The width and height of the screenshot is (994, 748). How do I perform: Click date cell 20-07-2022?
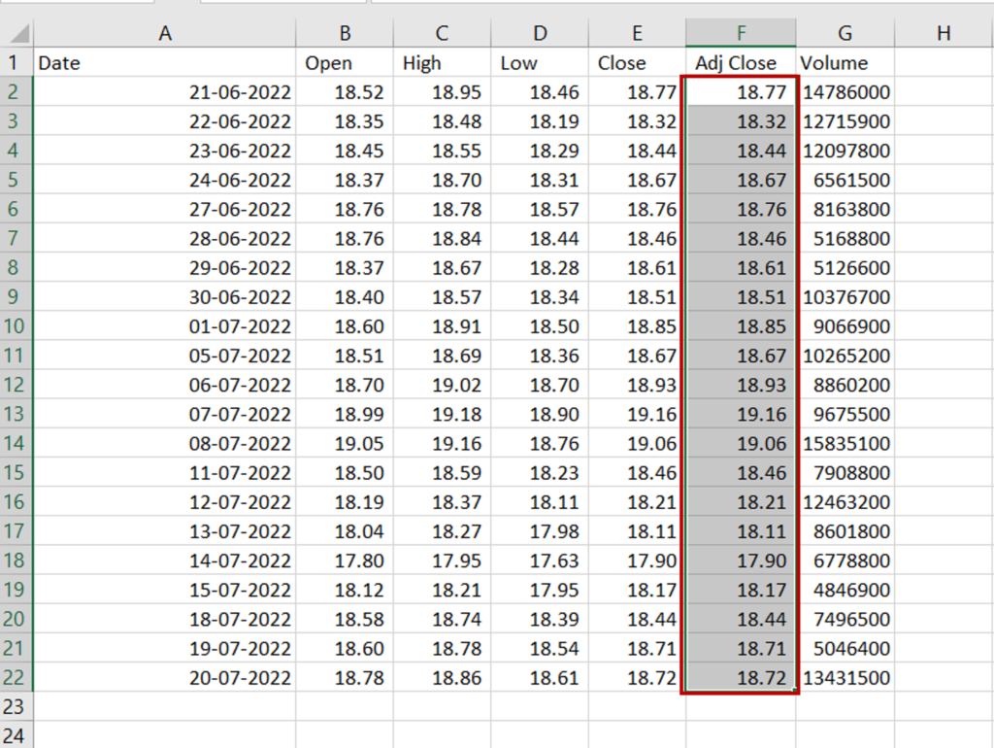[165, 678]
